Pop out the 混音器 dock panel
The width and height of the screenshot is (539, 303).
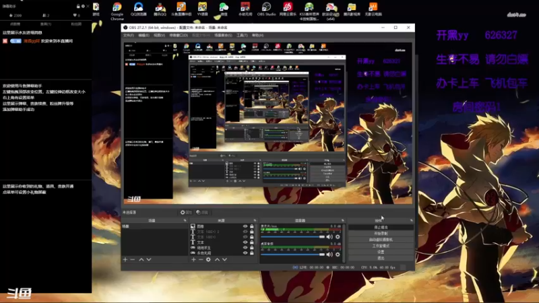(342, 220)
